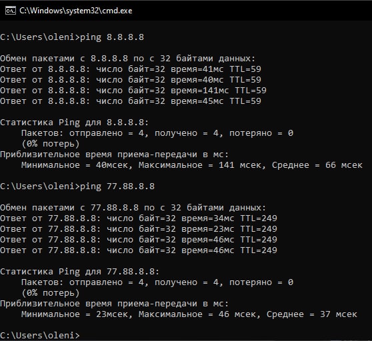372x341 pixels.
Task: Click the reply line showing время=141мс
Action: point(133,91)
